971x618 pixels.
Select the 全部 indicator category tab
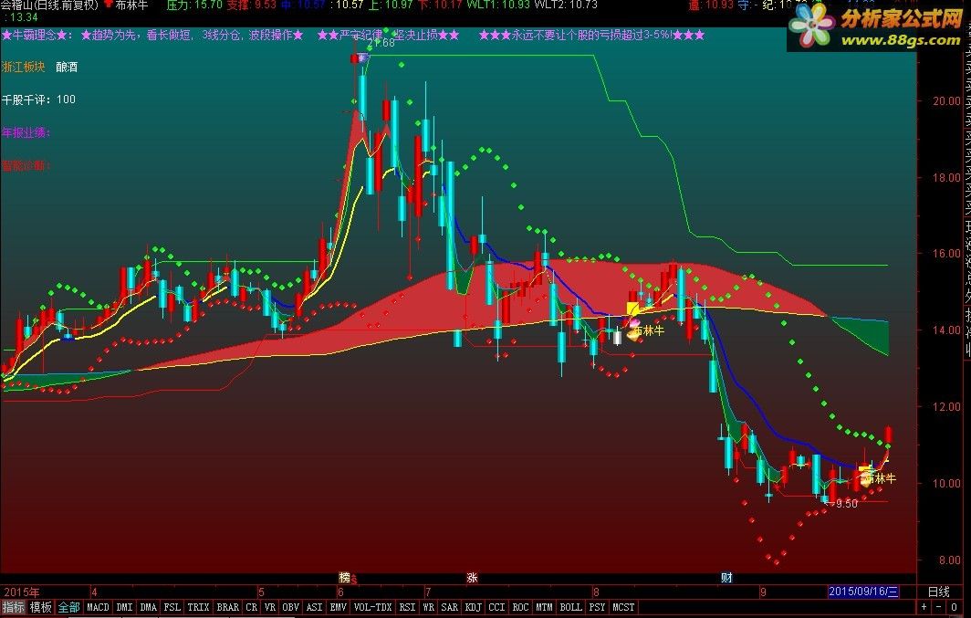[68, 607]
